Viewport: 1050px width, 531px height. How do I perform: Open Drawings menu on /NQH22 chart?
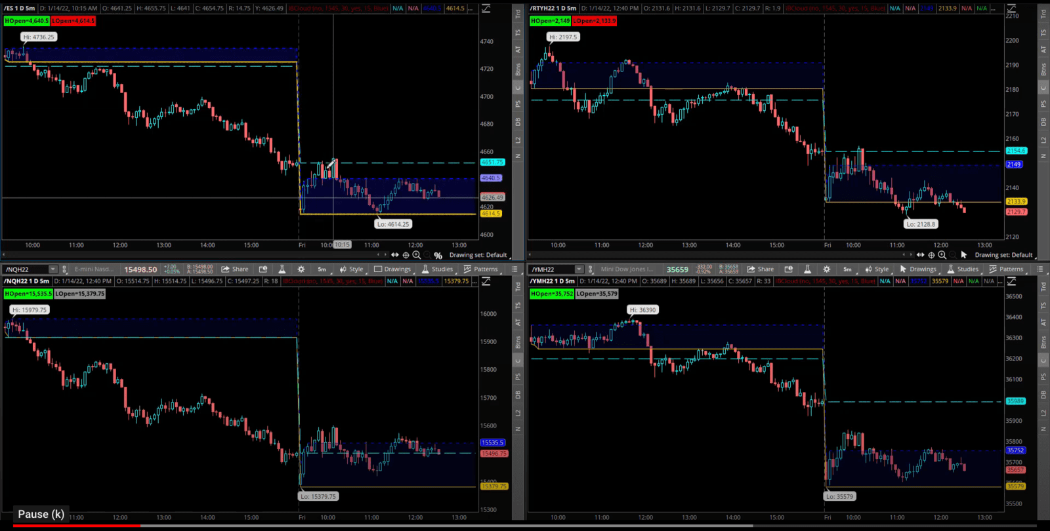coord(392,269)
